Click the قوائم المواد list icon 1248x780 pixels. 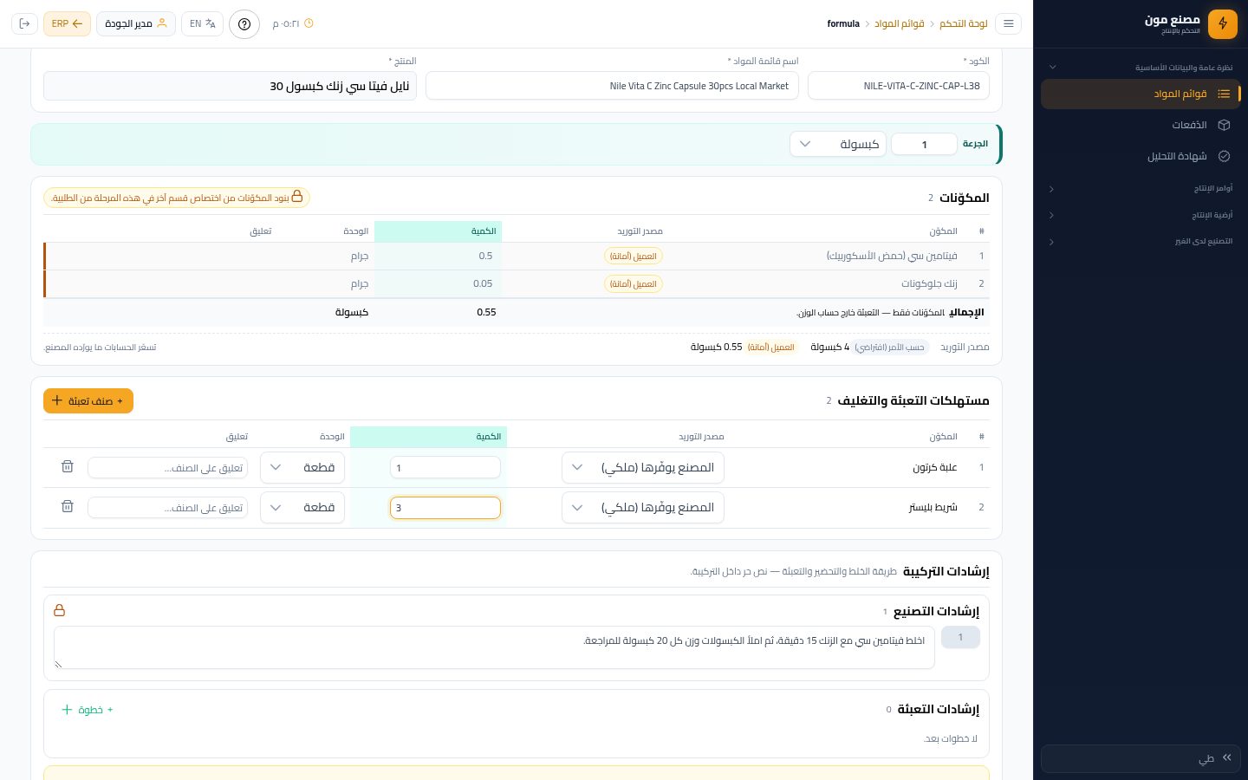pos(1224,94)
